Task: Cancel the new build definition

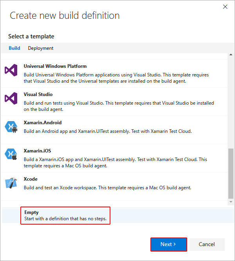Action: pos(207,244)
